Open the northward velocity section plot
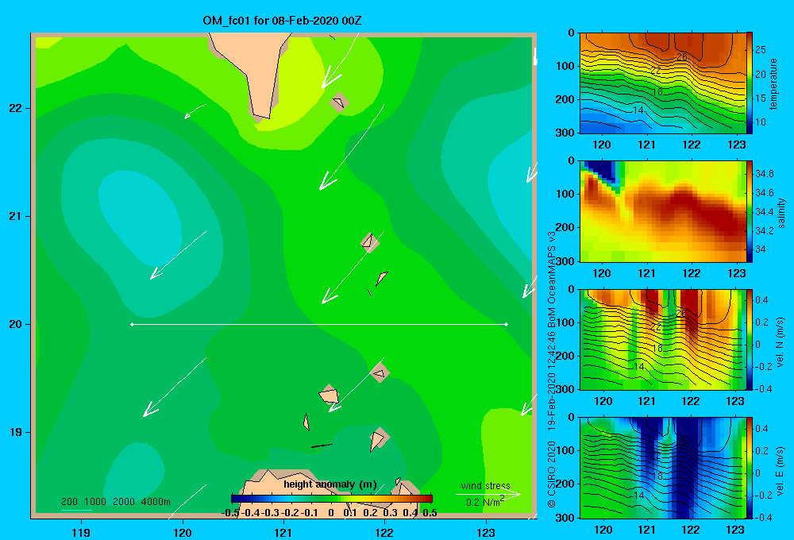Image resolution: width=794 pixels, height=540 pixels. pos(663,339)
